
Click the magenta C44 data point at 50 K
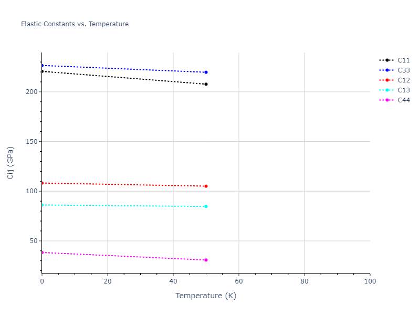coord(206,260)
